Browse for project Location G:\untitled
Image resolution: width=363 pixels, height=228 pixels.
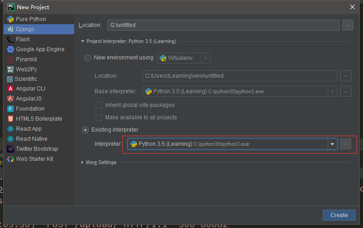pos(348,25)
